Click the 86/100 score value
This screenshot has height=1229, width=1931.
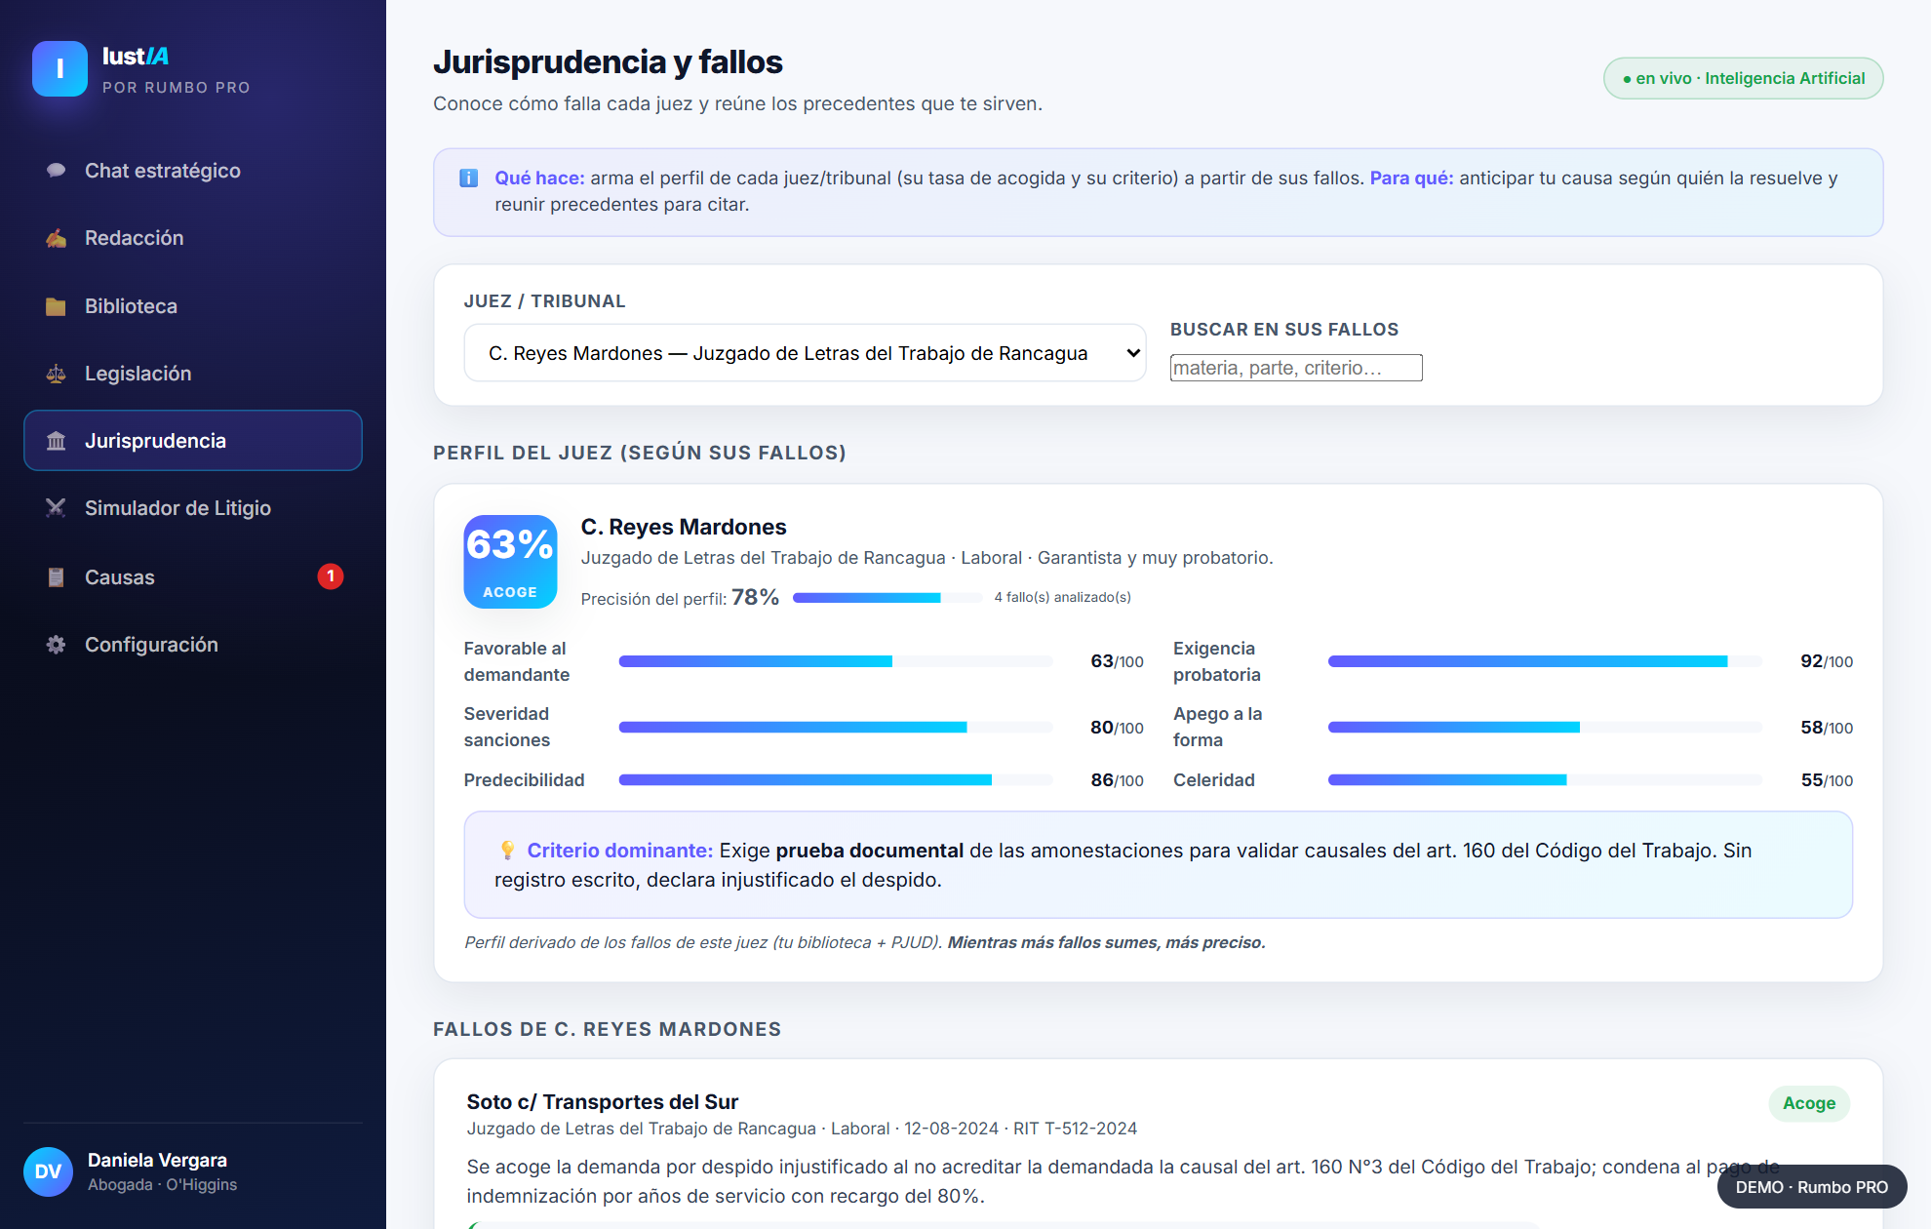(x=1117, y=780)
